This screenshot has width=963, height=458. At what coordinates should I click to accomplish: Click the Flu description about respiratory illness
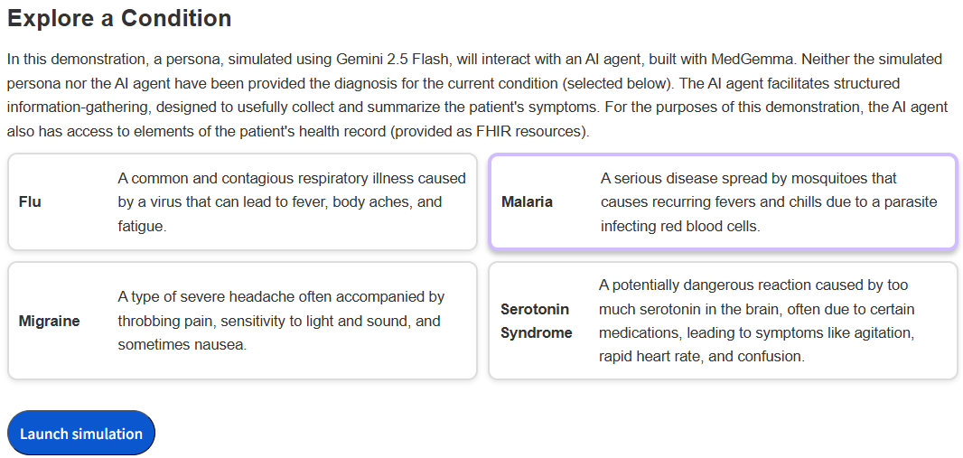tap(292, 202)
